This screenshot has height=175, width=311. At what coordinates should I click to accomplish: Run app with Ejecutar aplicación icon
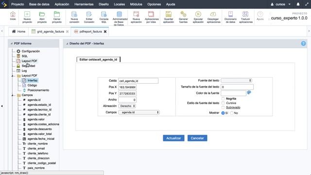198,17
